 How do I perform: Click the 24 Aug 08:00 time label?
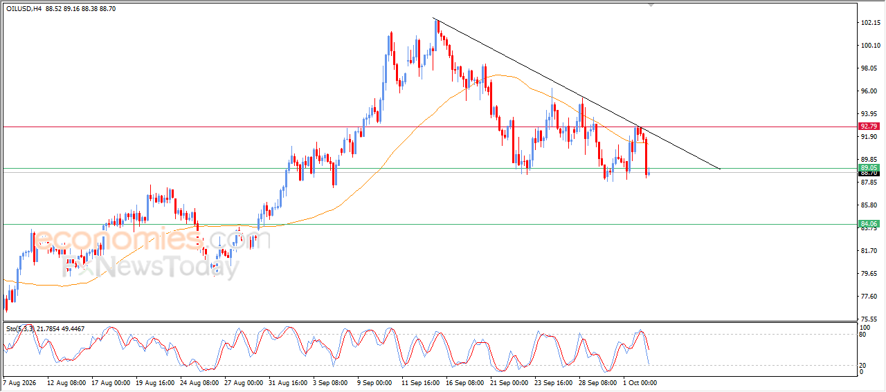coord(200,382)
